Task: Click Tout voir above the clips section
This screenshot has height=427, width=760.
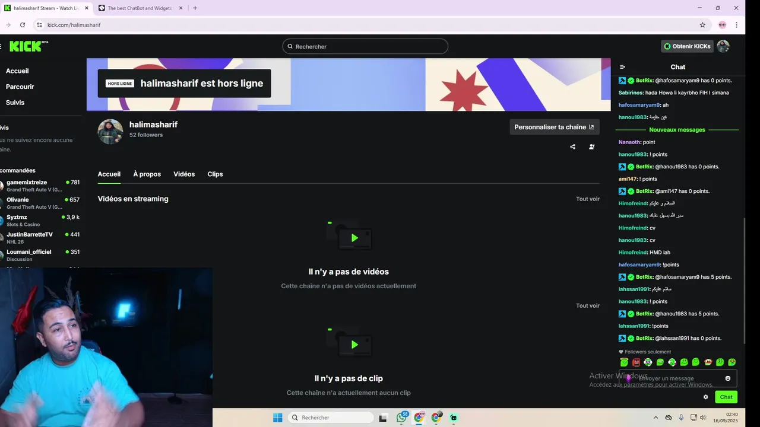Action: click(588, 306)
